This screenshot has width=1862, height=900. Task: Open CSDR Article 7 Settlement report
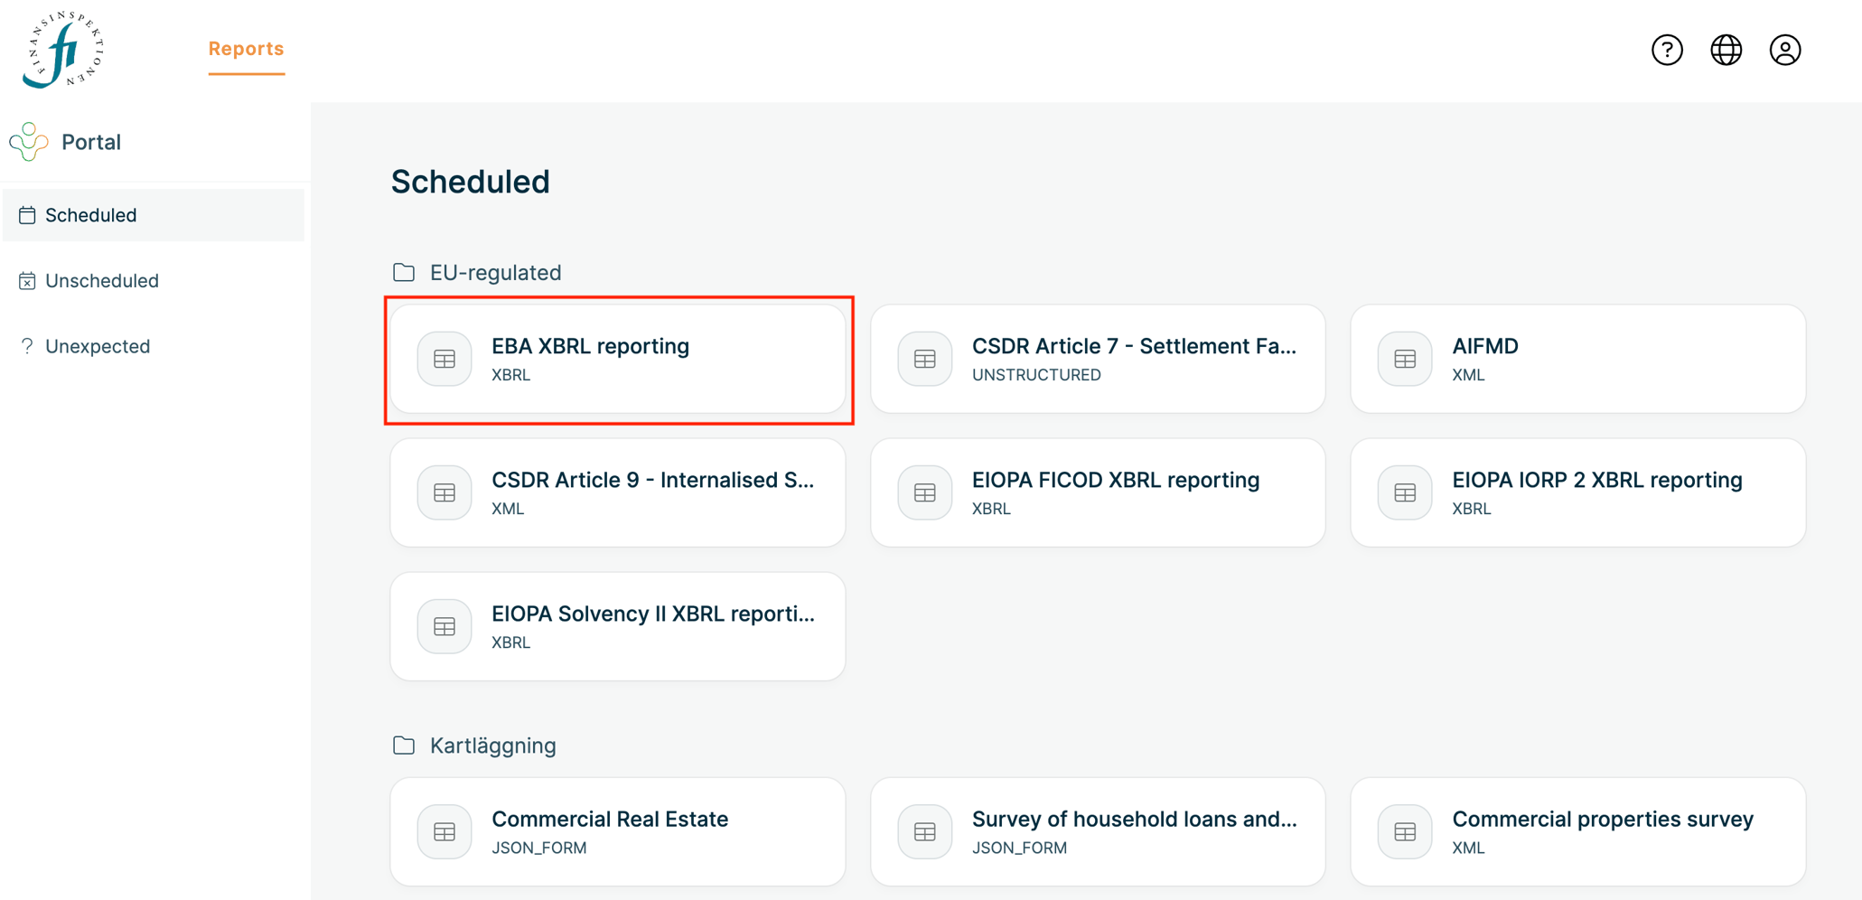pyautogui.click(x=1098, y=359)
